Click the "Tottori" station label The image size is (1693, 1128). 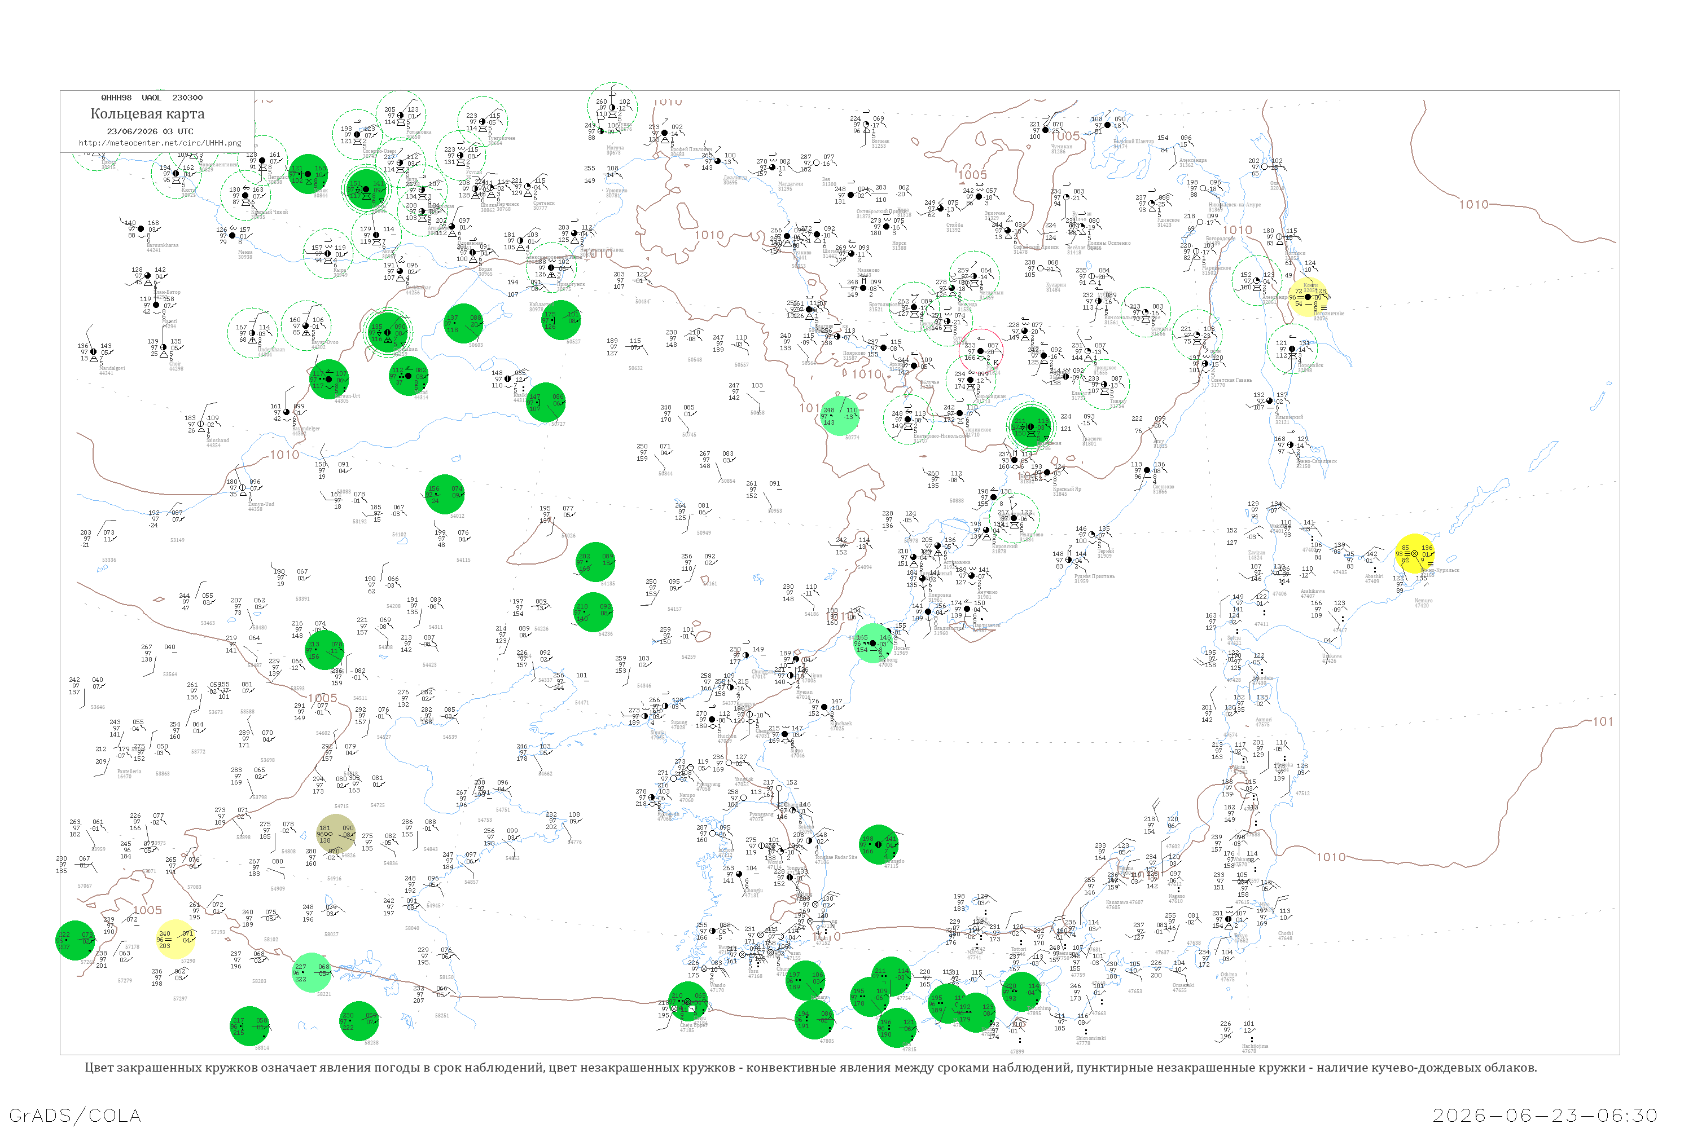tap(1019, 950)
